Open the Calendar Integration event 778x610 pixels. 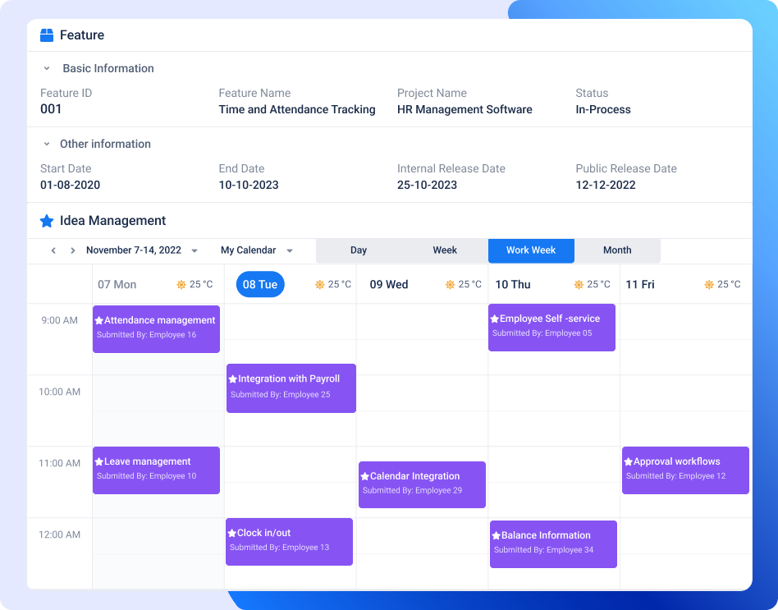point(423,485)
